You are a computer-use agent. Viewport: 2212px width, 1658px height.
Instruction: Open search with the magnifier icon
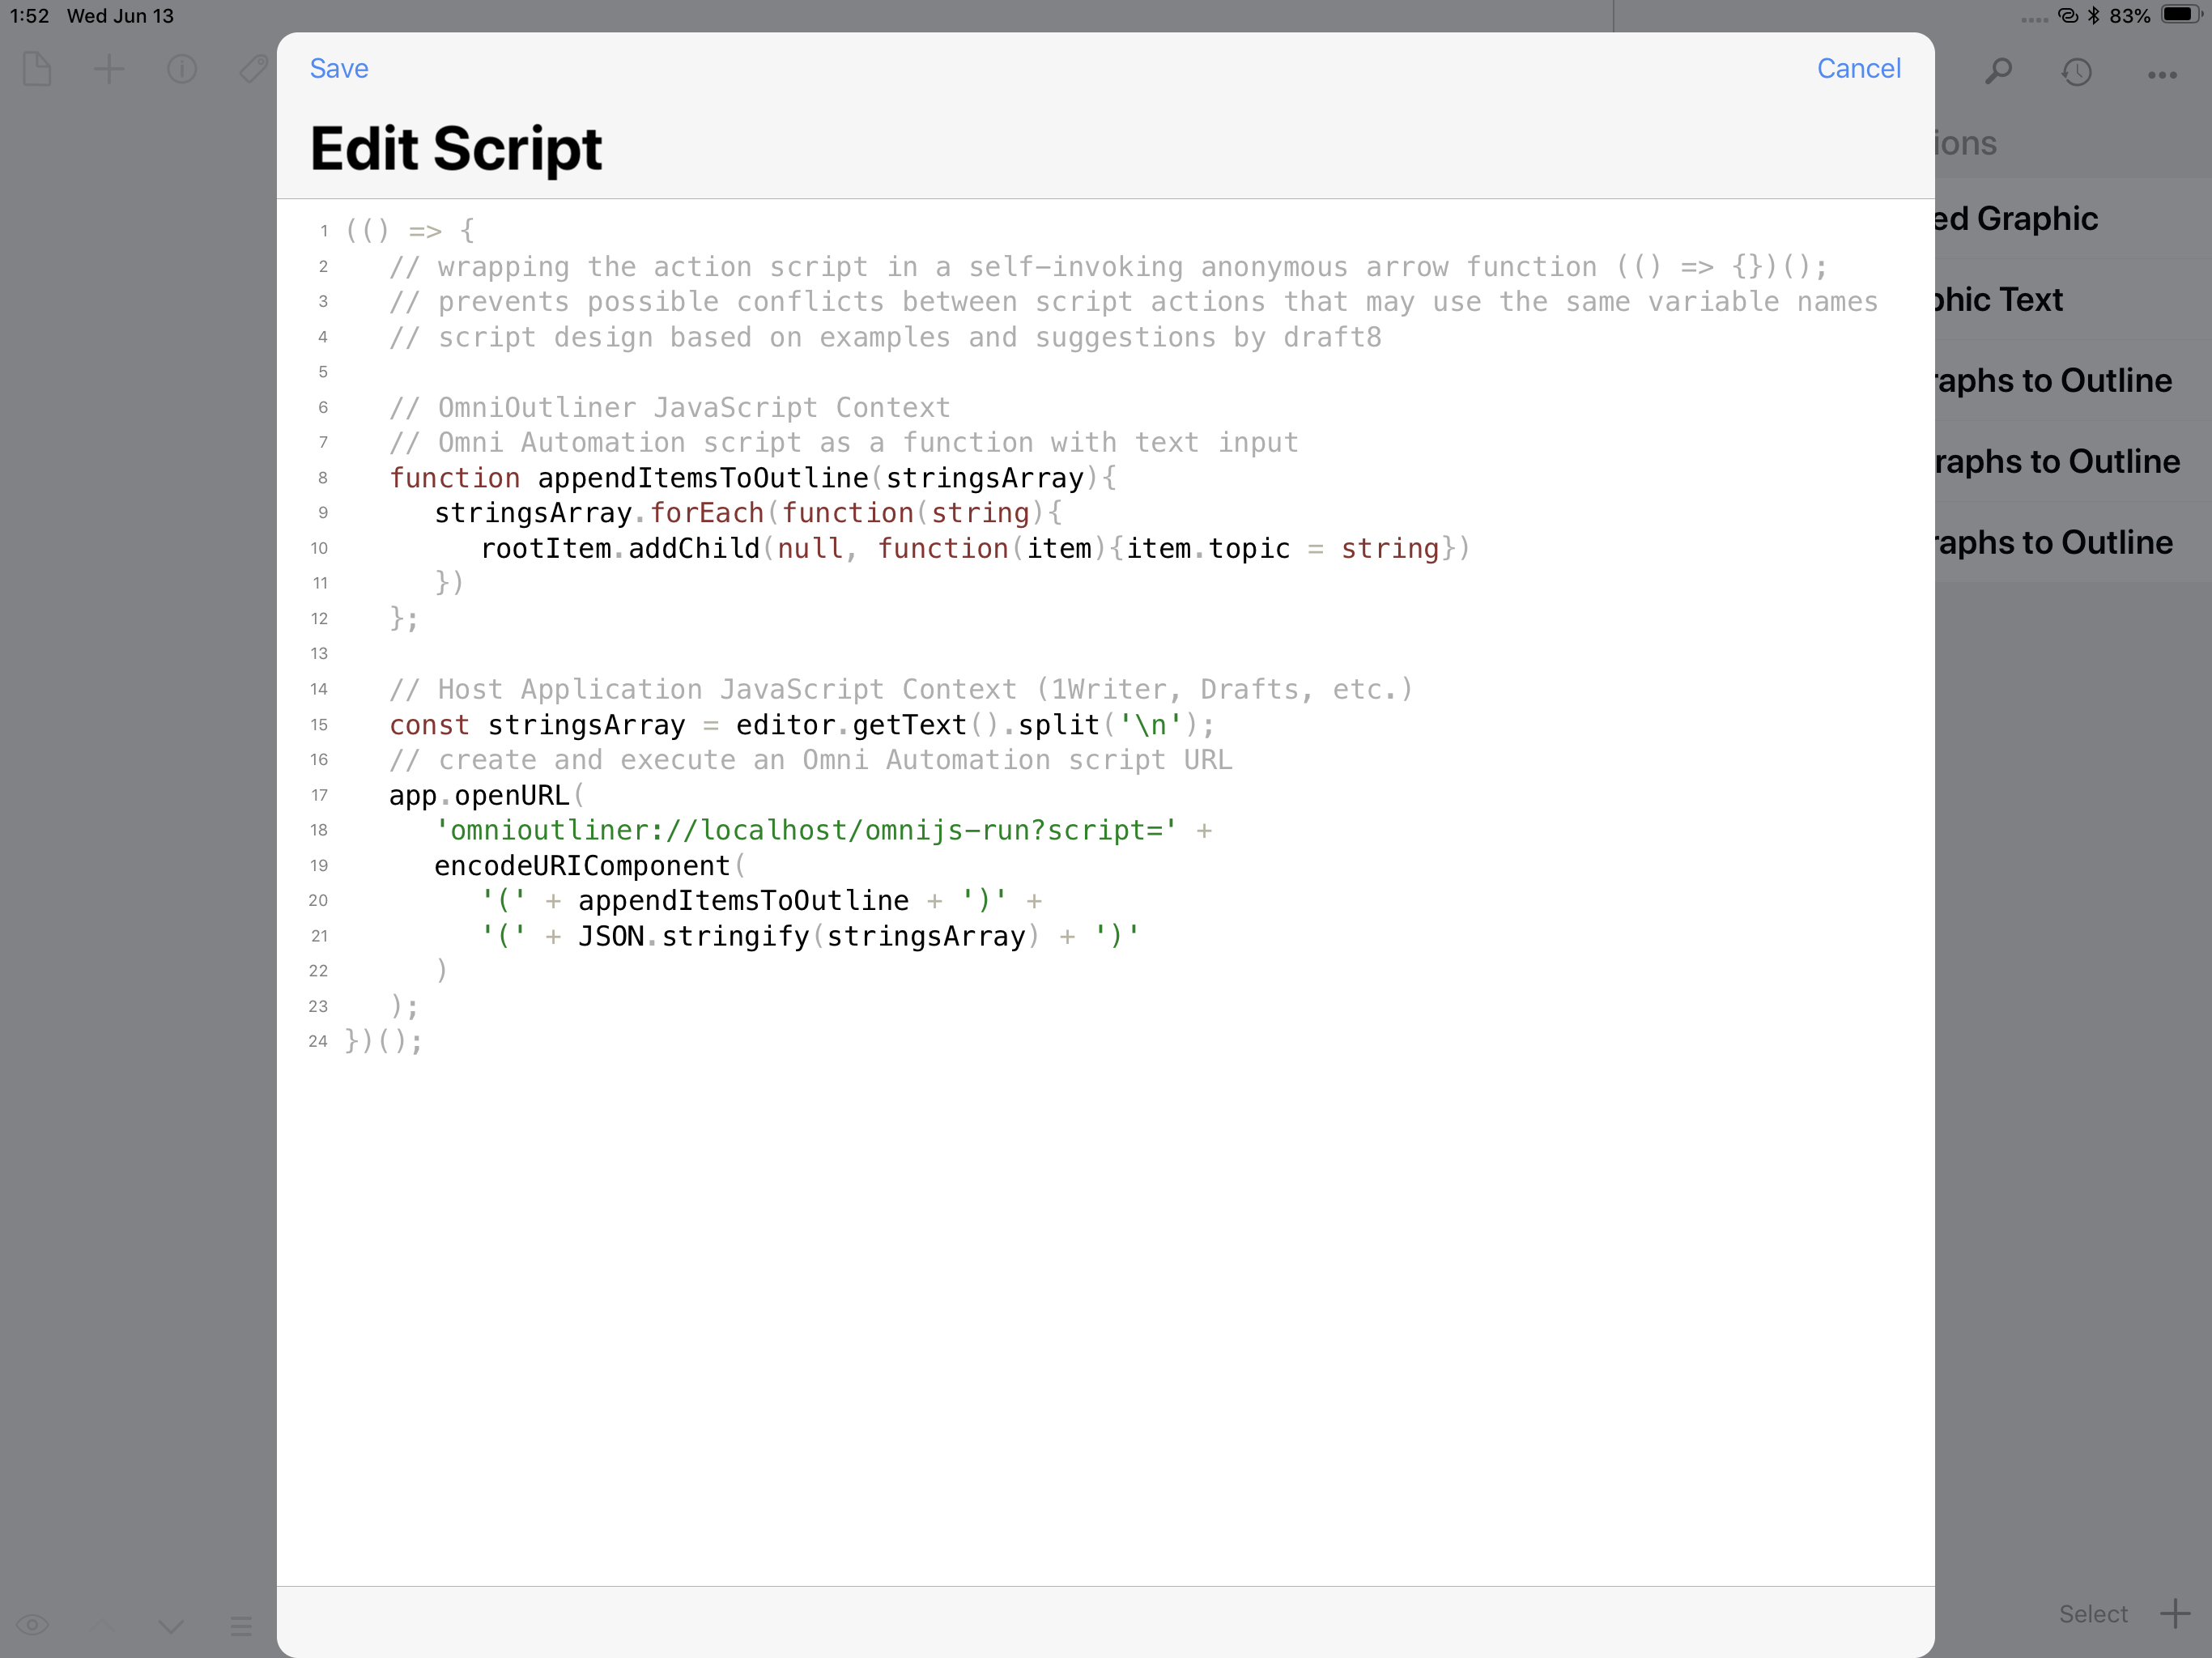click(1998, 71)
